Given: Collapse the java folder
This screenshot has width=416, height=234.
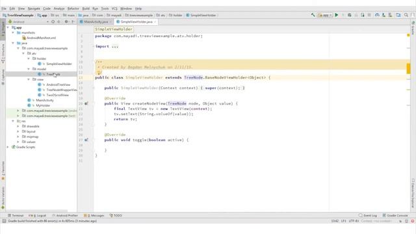Looking at the screenshot, I should pos(13,43).
